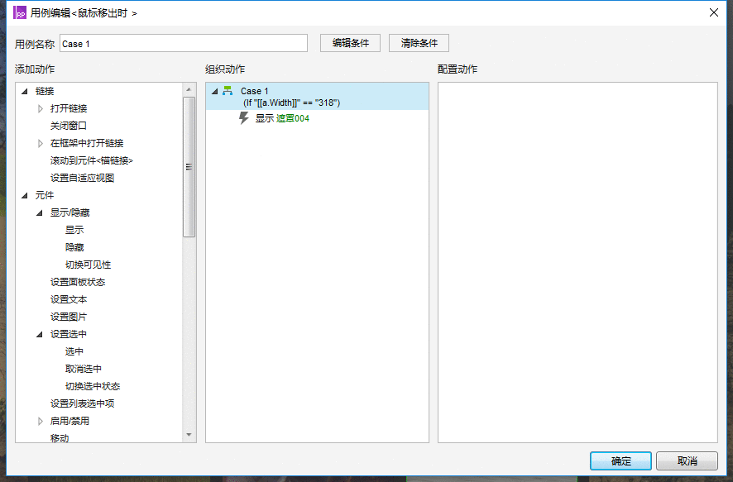Select the 关闭窗口 action

click(68, 126)
